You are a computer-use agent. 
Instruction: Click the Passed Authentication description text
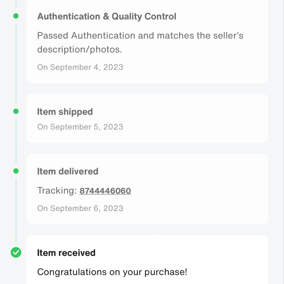pyautogui.click(x=140, y=42)
